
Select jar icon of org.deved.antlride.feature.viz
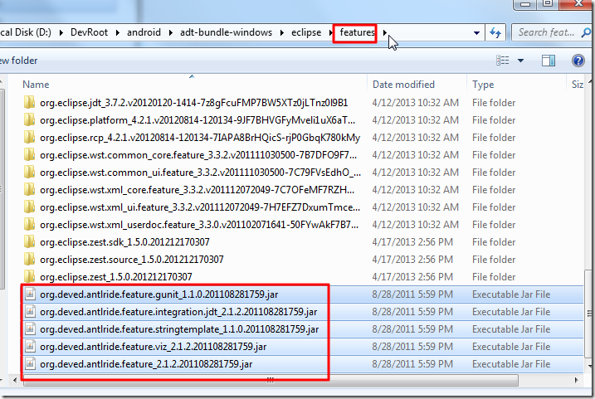[x=30, y=346]
